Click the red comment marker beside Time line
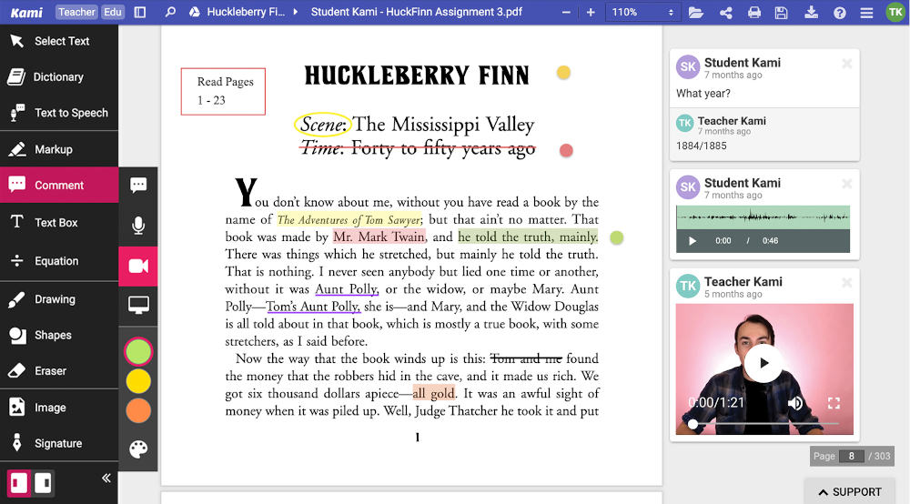 [566, 151]
